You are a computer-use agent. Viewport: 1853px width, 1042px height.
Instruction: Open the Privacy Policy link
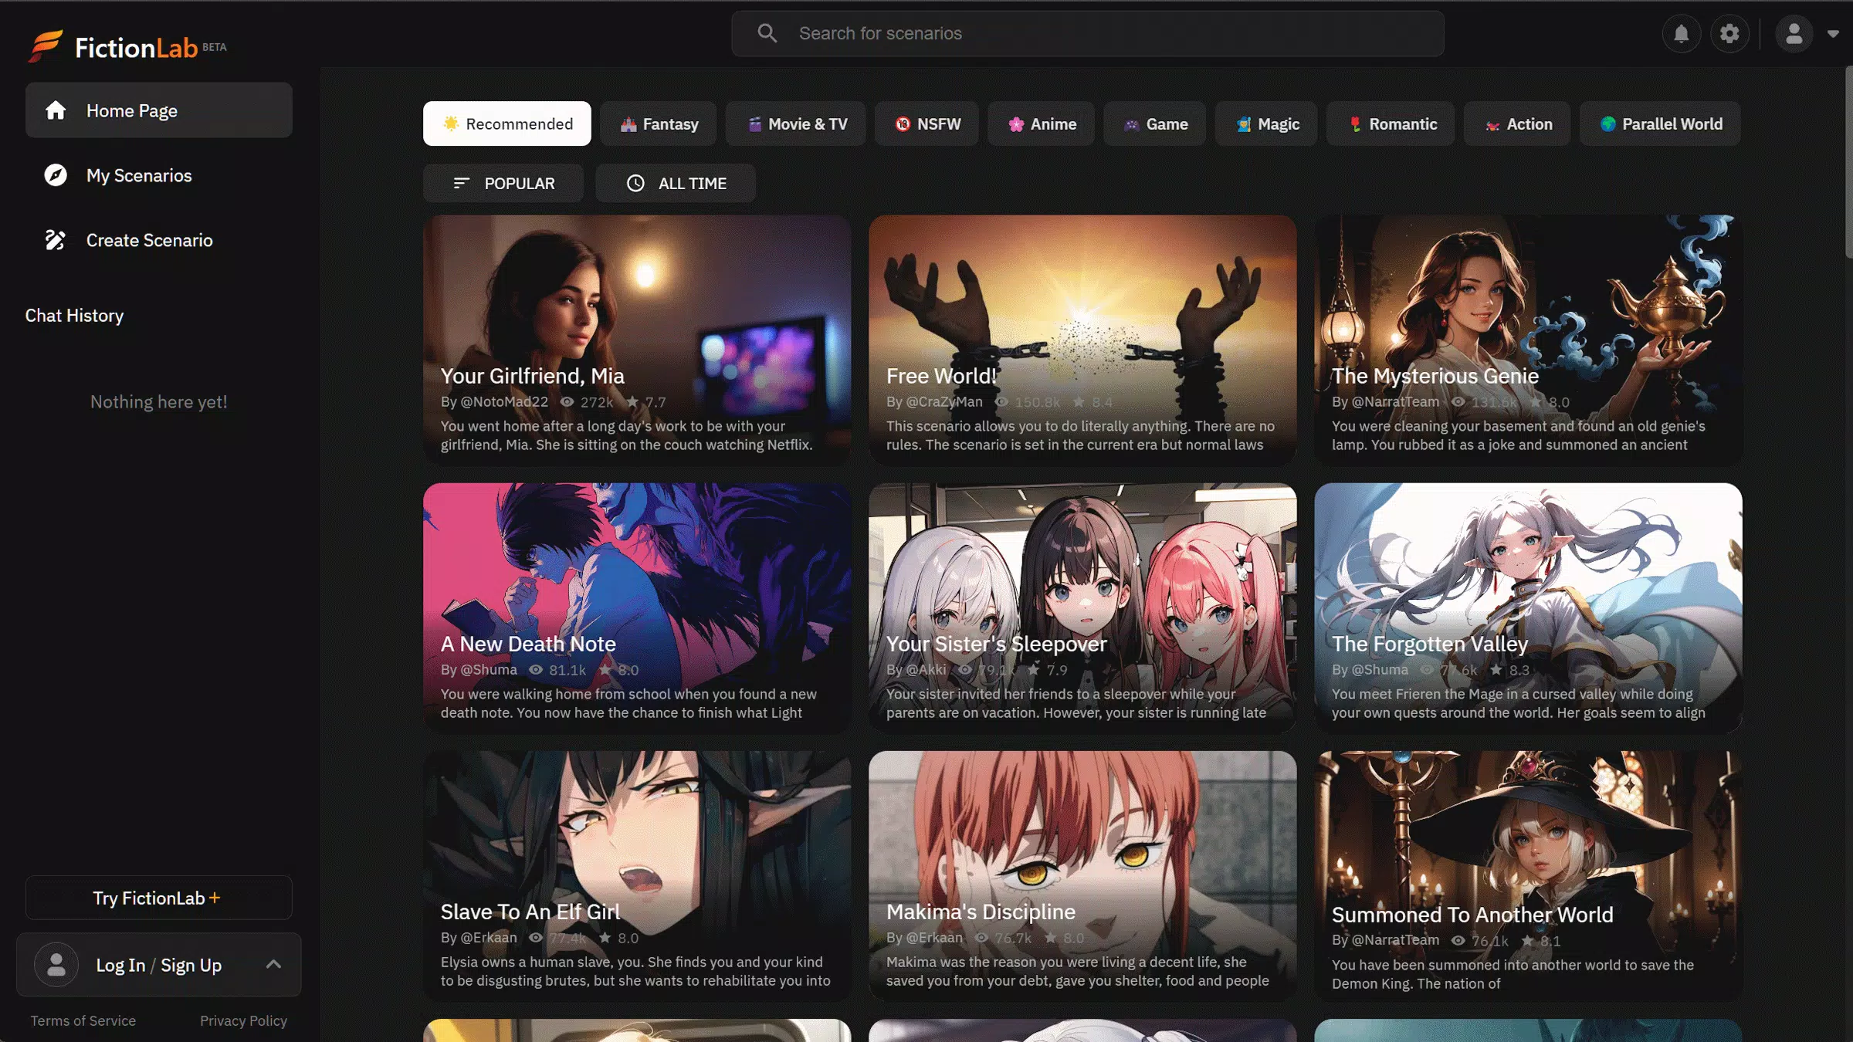(x=243, y=1020)
